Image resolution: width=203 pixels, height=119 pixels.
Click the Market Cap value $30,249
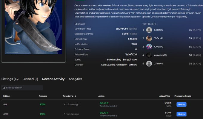click(x=132, y=39)
